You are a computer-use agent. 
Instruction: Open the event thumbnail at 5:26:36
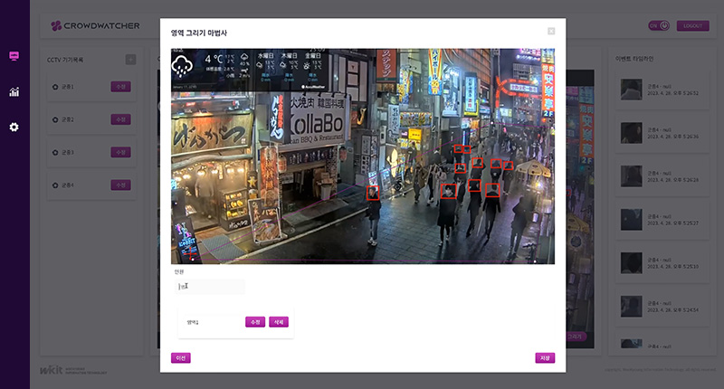click(x=631, y=133)
